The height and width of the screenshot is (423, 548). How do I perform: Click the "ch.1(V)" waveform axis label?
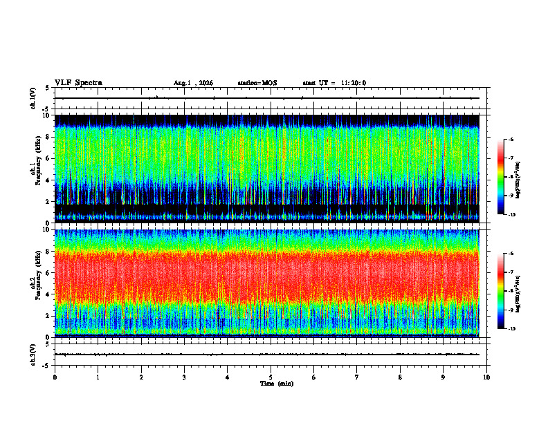tap(33, 98)
